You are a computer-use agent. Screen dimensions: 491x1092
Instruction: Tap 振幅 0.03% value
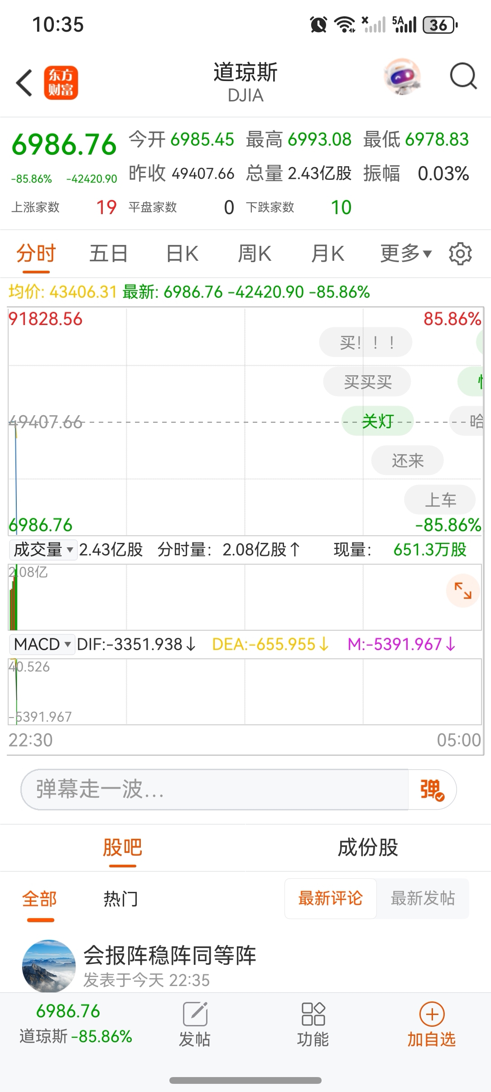(443, 173)
